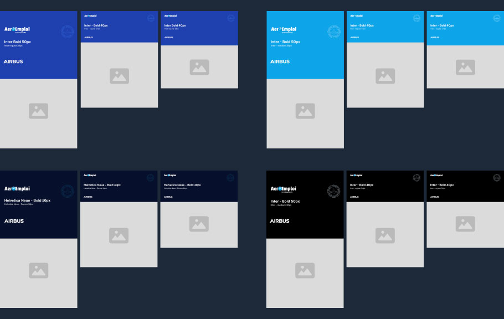Select the AeroEmploi logo on the large royal blue card
Viewport: 504px width, 319px height.
coord(17,29)
